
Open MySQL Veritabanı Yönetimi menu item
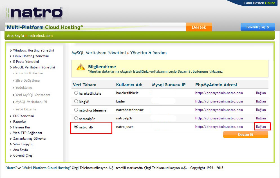(34, 67)
